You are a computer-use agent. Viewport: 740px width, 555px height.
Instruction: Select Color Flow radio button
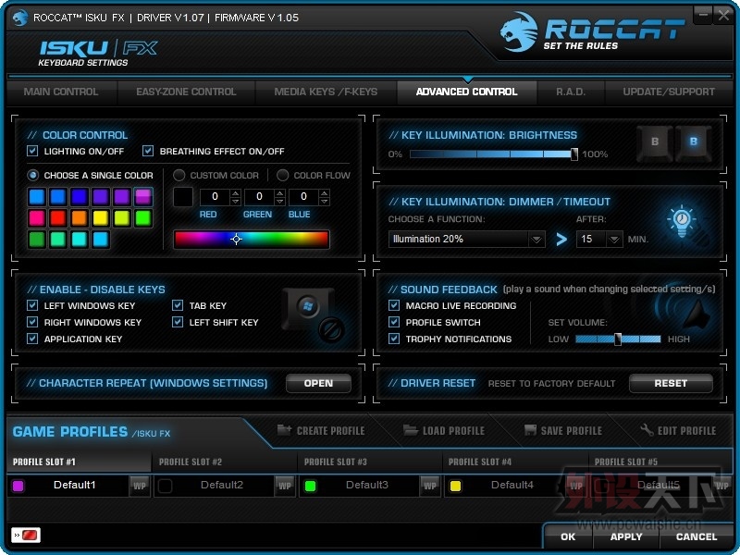tap(283, 175)
